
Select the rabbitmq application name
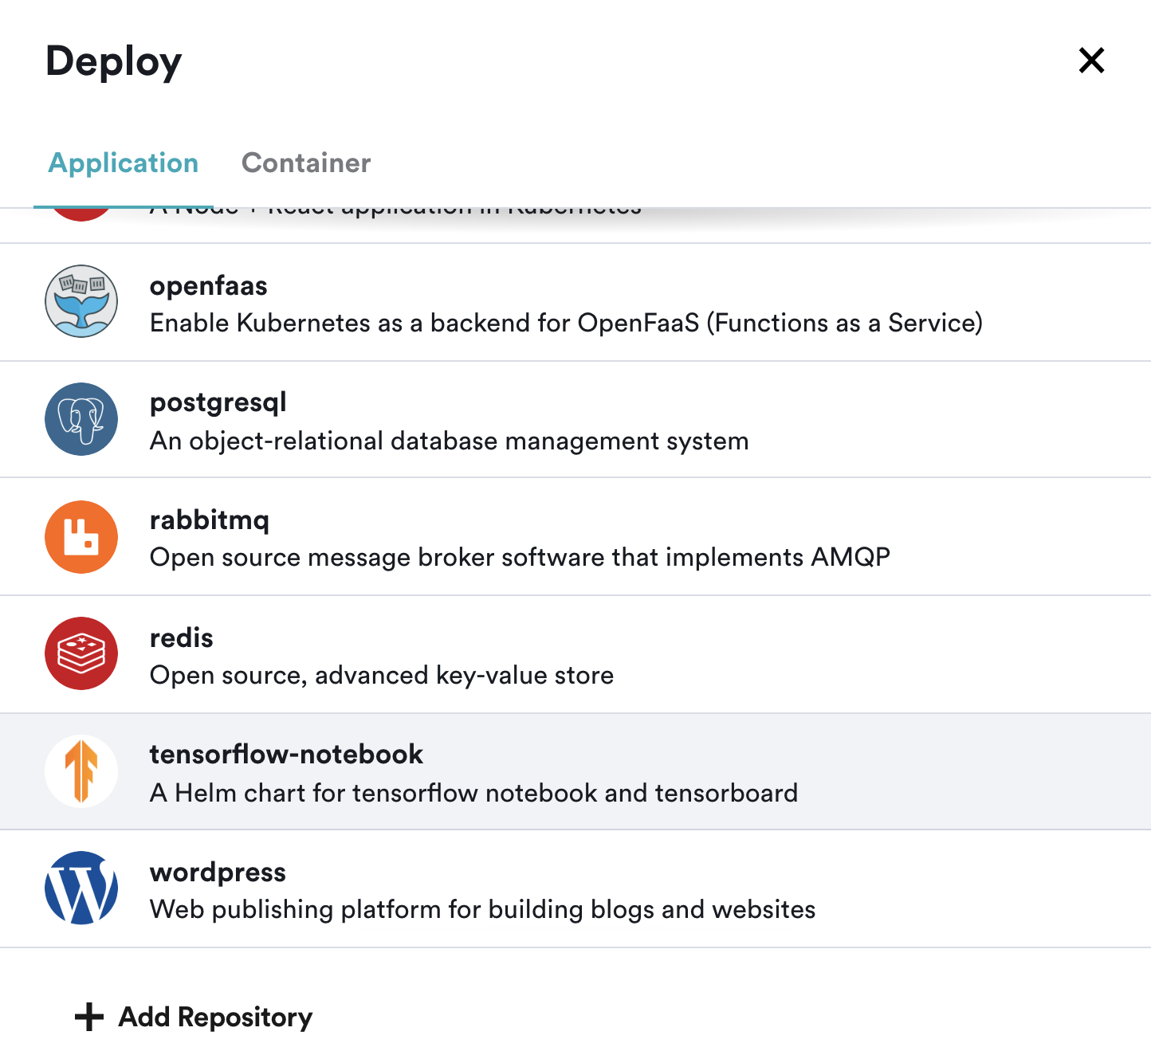point(210,520)
